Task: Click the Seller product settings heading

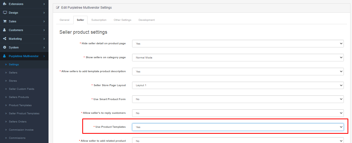Action: click(x=83, y=32)
